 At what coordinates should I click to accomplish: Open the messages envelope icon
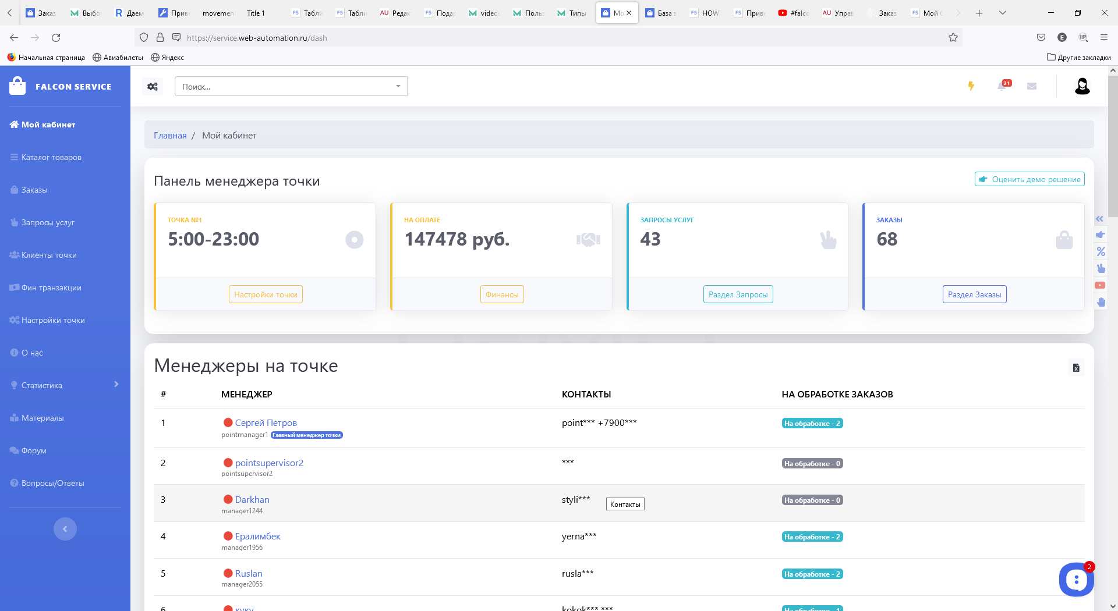(x=1032, y=86)
